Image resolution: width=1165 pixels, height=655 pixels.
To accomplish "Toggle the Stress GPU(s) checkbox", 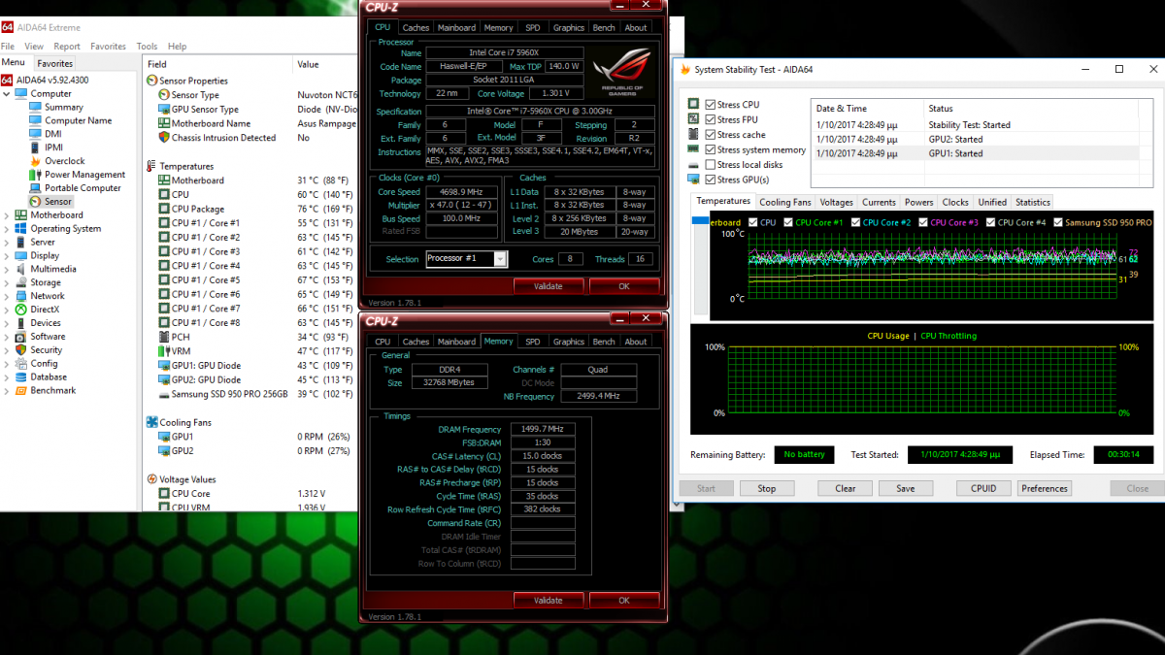I will click(x=712, y=180).
